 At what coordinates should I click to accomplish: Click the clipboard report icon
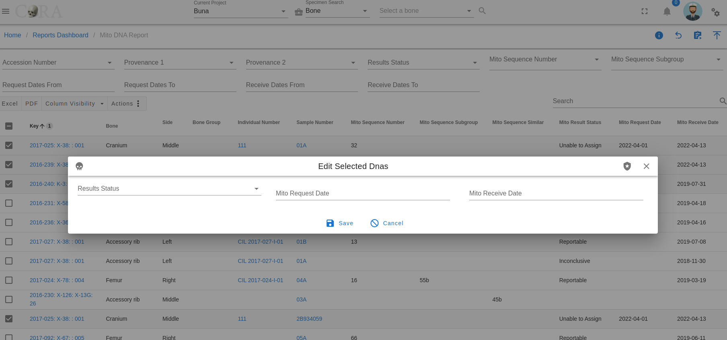(x=698, y=35)
